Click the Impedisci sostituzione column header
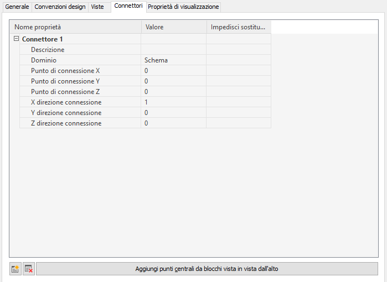The width and height of the screenshot is (387, 282). (238, 27)
